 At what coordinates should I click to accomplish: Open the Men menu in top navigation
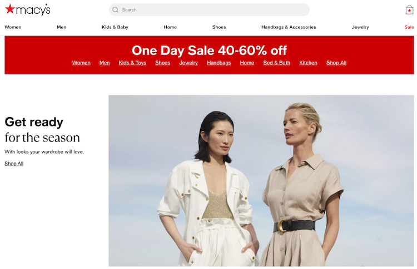61,27
